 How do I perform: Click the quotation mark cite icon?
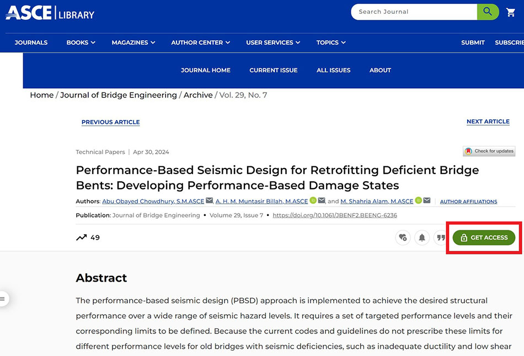click(441, 238)
